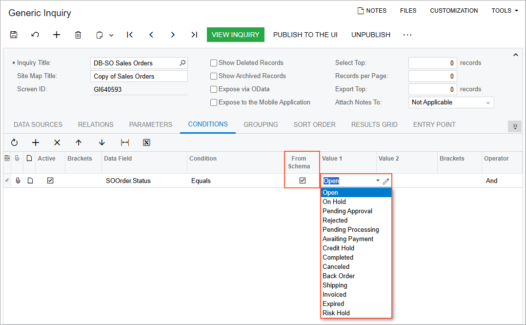Open the Attach Notes To dropdown
This screenshot has width=526, height=325.
point(451,102)
